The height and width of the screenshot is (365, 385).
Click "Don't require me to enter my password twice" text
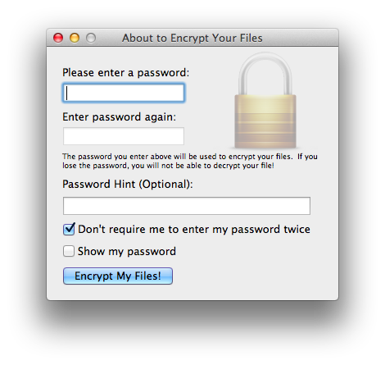(194, 229)
